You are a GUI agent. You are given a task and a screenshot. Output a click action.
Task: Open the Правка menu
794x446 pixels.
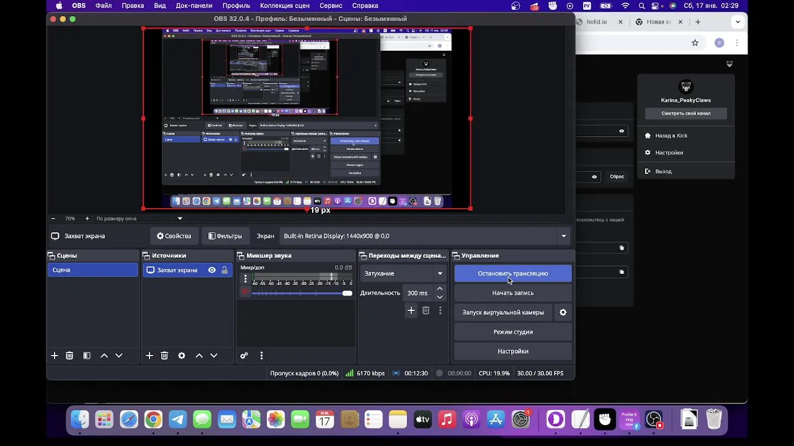(x=133, y=6)
